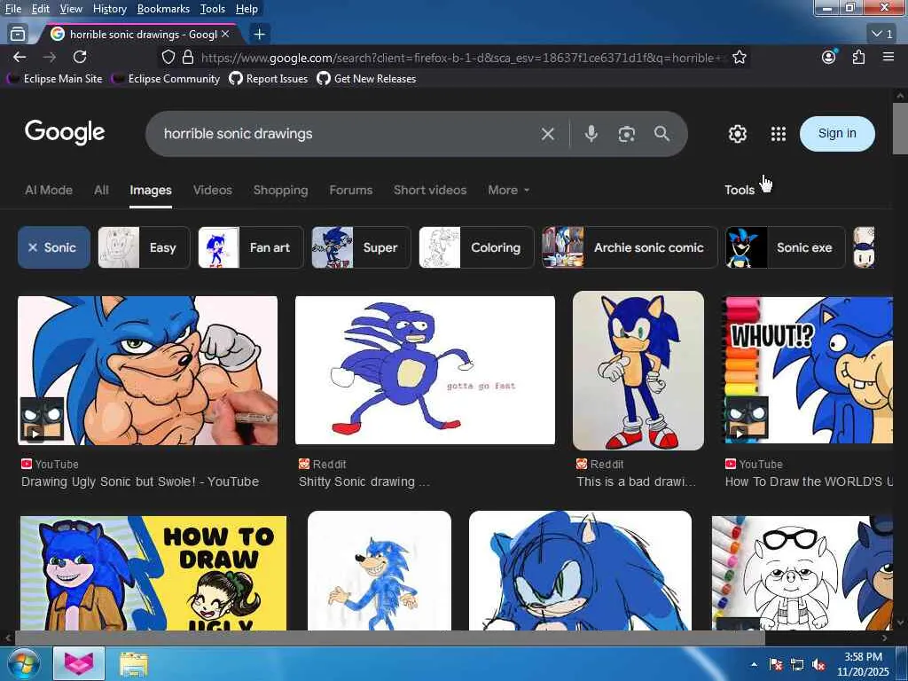Open the Firefox hamburger application menu

[888, 57]
